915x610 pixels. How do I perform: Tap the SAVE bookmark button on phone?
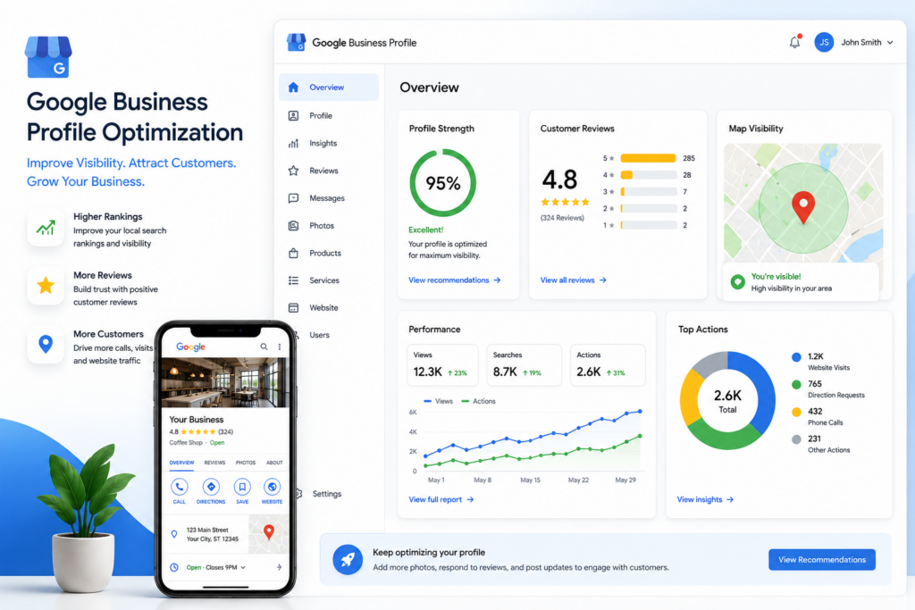point(242,491)
